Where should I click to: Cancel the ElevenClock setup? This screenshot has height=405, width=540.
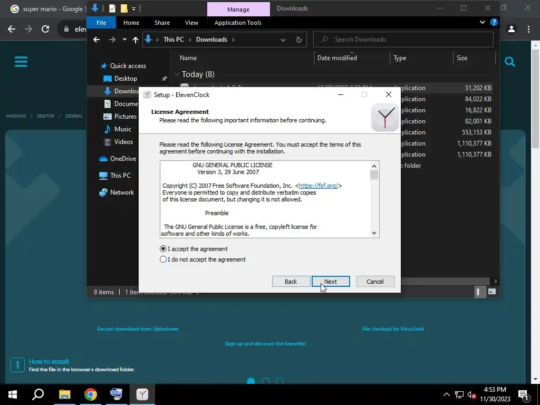coord(375,282)
